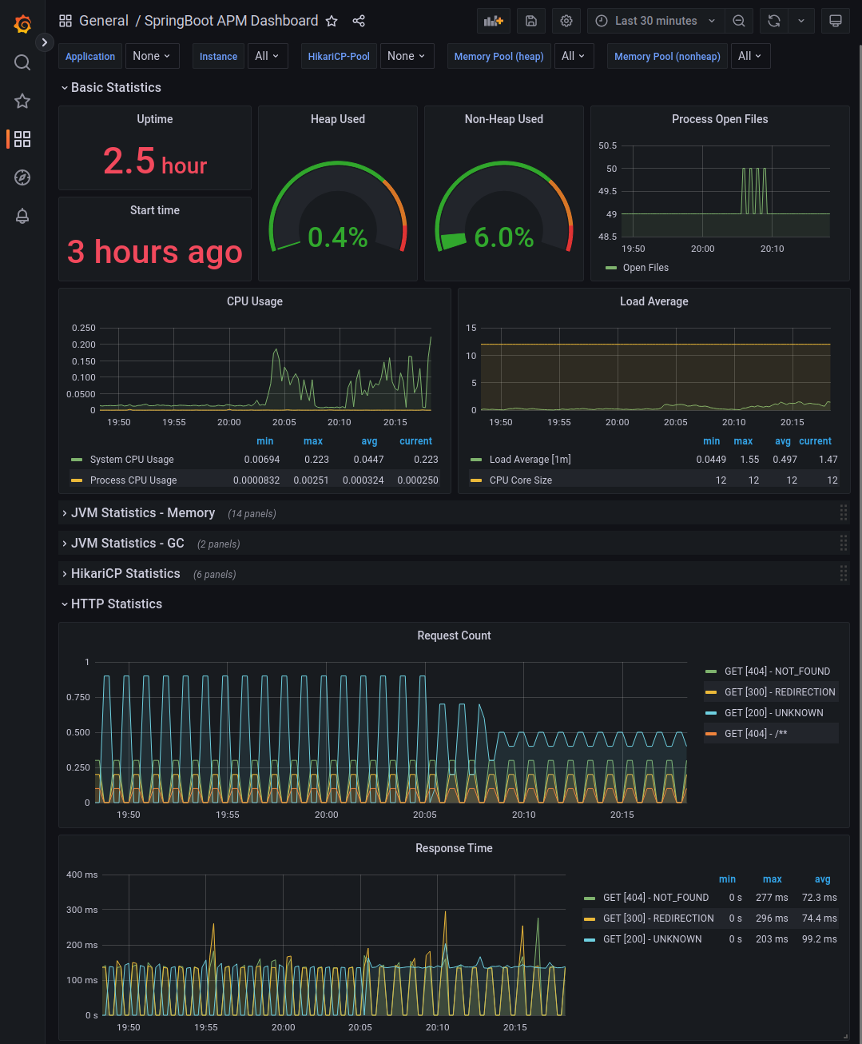Open the HikariCP-Pool variable dropdown
862x1044 pixels.
(407, 56)
